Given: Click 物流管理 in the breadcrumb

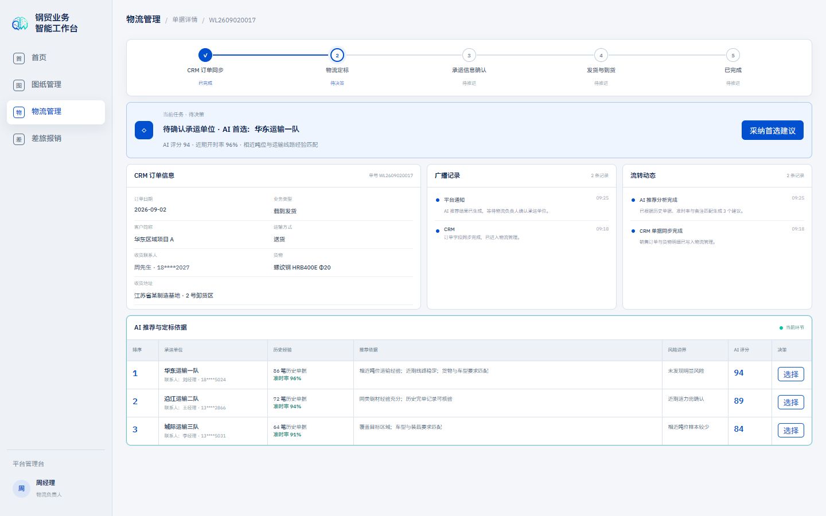Looking at the screenshot, I should 143,19.
